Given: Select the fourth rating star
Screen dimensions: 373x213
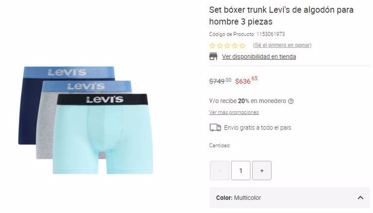Looking at the screenshot, I should [235, 46].
